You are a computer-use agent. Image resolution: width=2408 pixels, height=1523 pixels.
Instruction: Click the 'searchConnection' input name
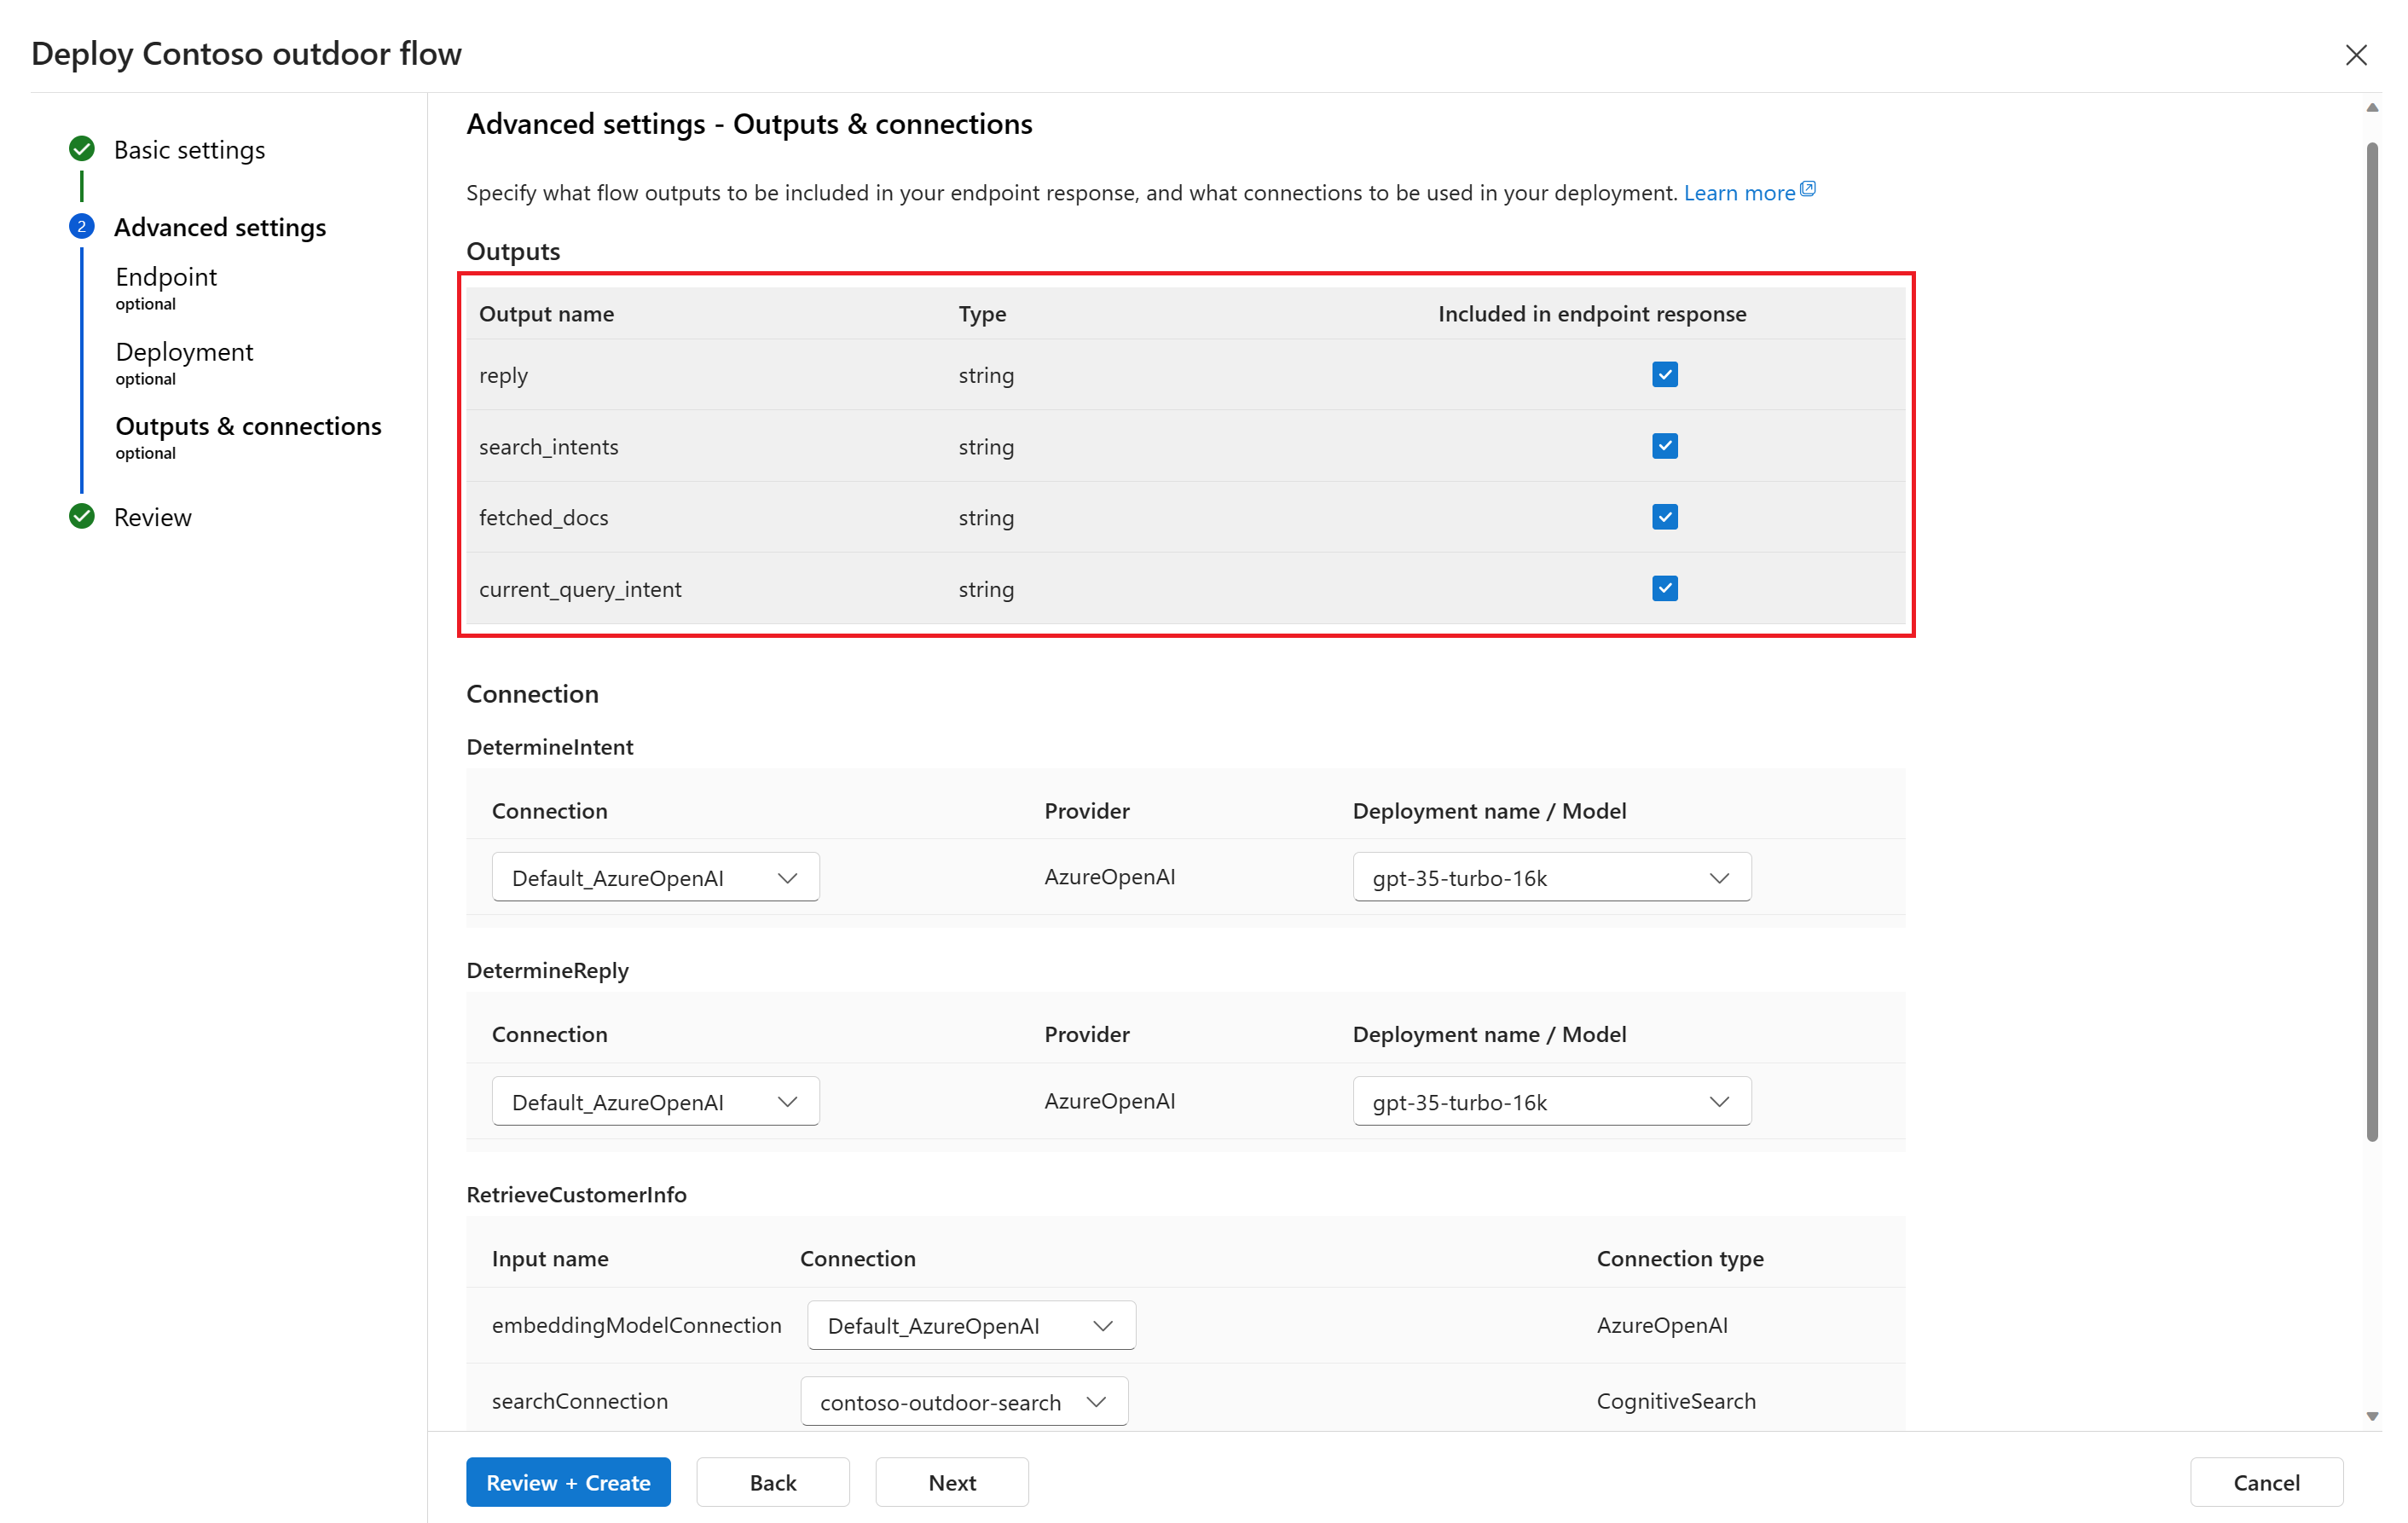point(579,1401)
